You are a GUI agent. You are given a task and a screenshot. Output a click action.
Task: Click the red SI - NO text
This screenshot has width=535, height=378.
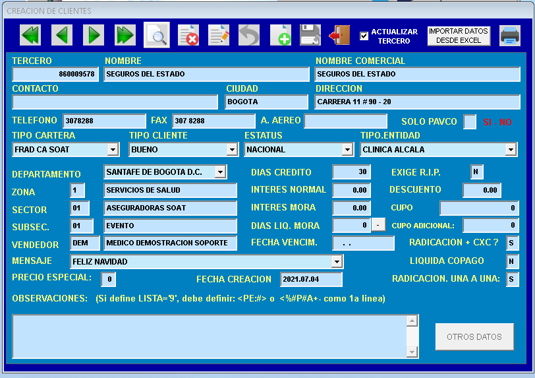[497, 122]
